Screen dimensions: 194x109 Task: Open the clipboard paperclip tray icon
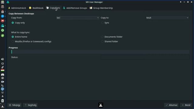click(x=2, y=67)
